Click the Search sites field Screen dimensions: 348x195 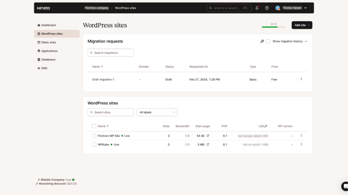pyautogui.click(x=111, y=112)
